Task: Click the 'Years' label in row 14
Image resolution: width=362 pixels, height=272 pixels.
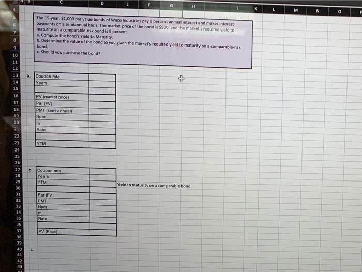Action: tap(41, 83)
